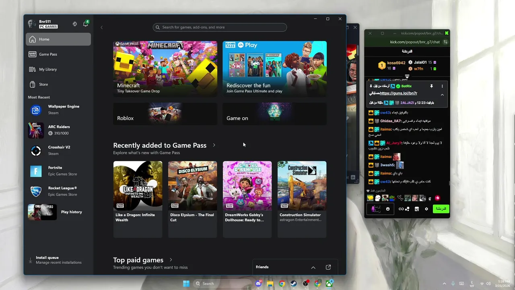Click the green chat send button
515x290 pixels.
tap(441, 209)
